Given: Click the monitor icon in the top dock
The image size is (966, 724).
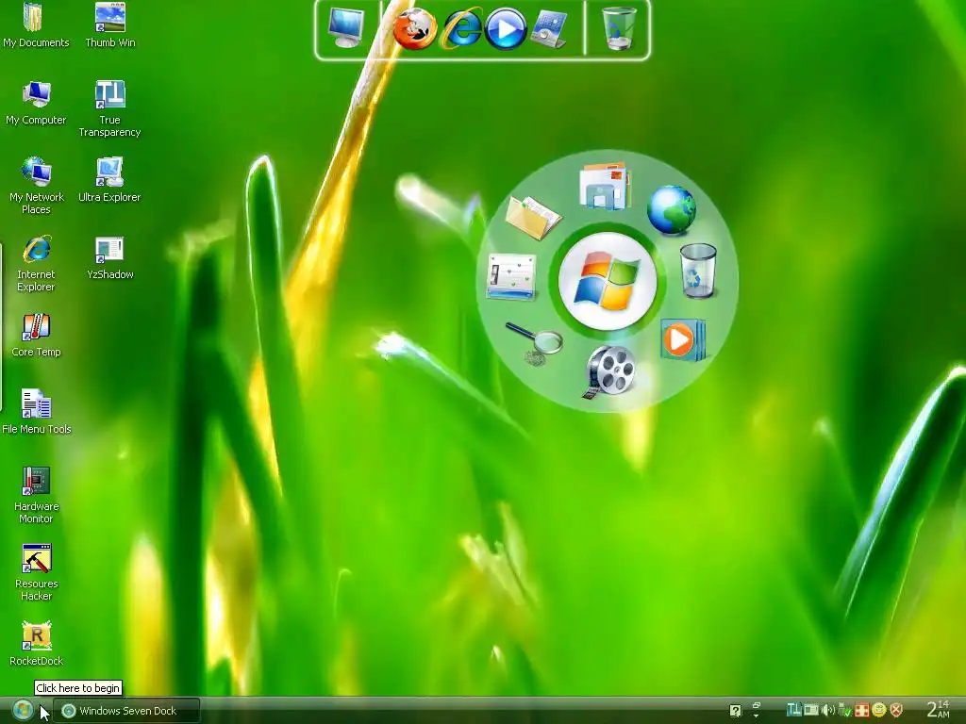Looking at the screenshot, I should coord(345,28).
